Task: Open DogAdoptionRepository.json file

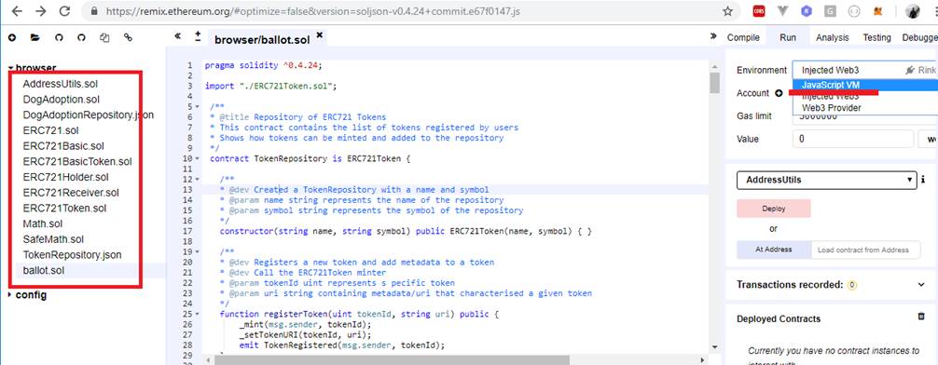Action: point(88,115)
